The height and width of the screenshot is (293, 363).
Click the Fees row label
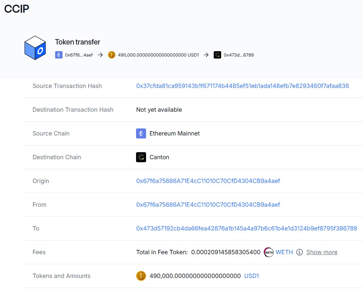[39, 252]
